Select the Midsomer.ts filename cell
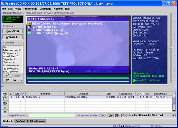The height and width of the screenshot is (128, 178). point(45,97)
